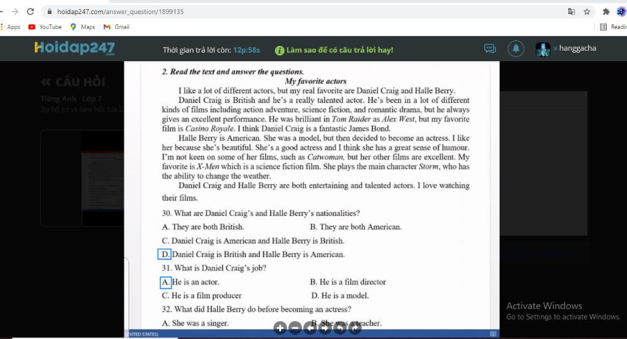Expand the hanggacha user dropdown chevron
This screenshot has height=339, width=627.
[555, 49]
